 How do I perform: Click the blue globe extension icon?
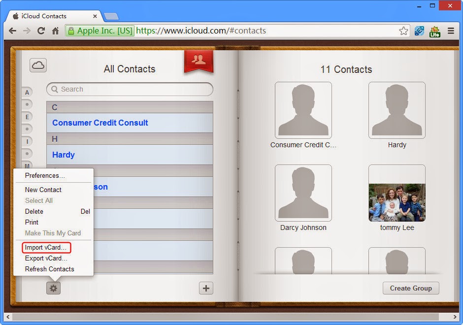[419, 31]
